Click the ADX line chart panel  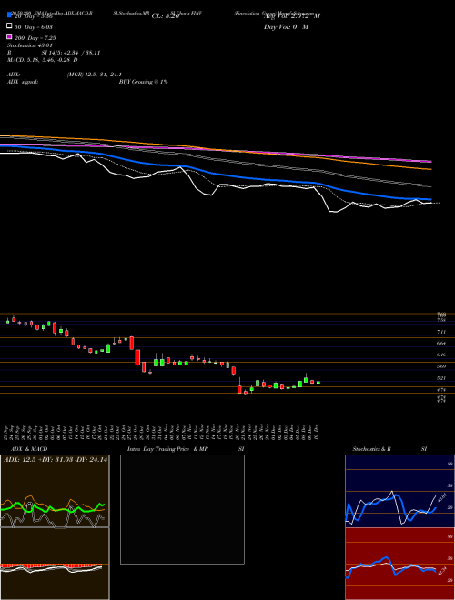coord(55,491)
